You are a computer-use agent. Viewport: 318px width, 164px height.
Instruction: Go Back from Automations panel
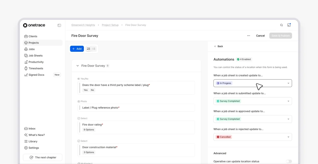click(x=219, y=46)
